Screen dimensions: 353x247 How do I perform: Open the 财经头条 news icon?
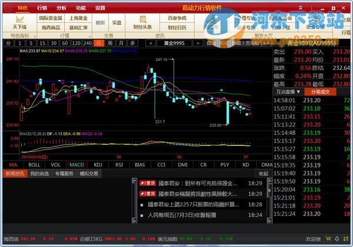tap(142, 23)
